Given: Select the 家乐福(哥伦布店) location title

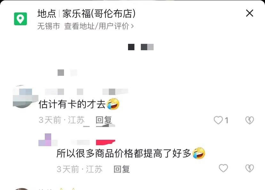Looking at the screenshot, I should click(x=99, y=13).
